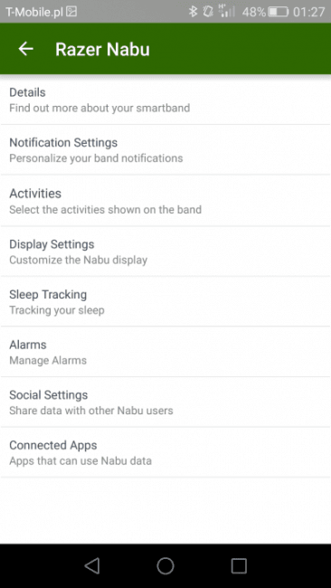Viewport: 331px width, 588px height.
Task: Tap the T-Mobile.pl carrier label
Action: click(34, 12)
